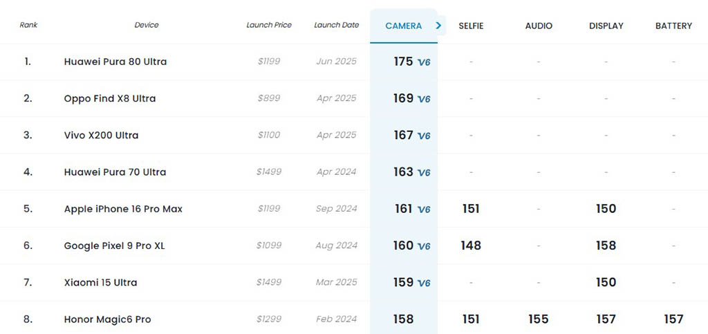Click the Apple iPhone 16 Pro Max link
This screenshot has height=334, width=708.
pos(123,209)
